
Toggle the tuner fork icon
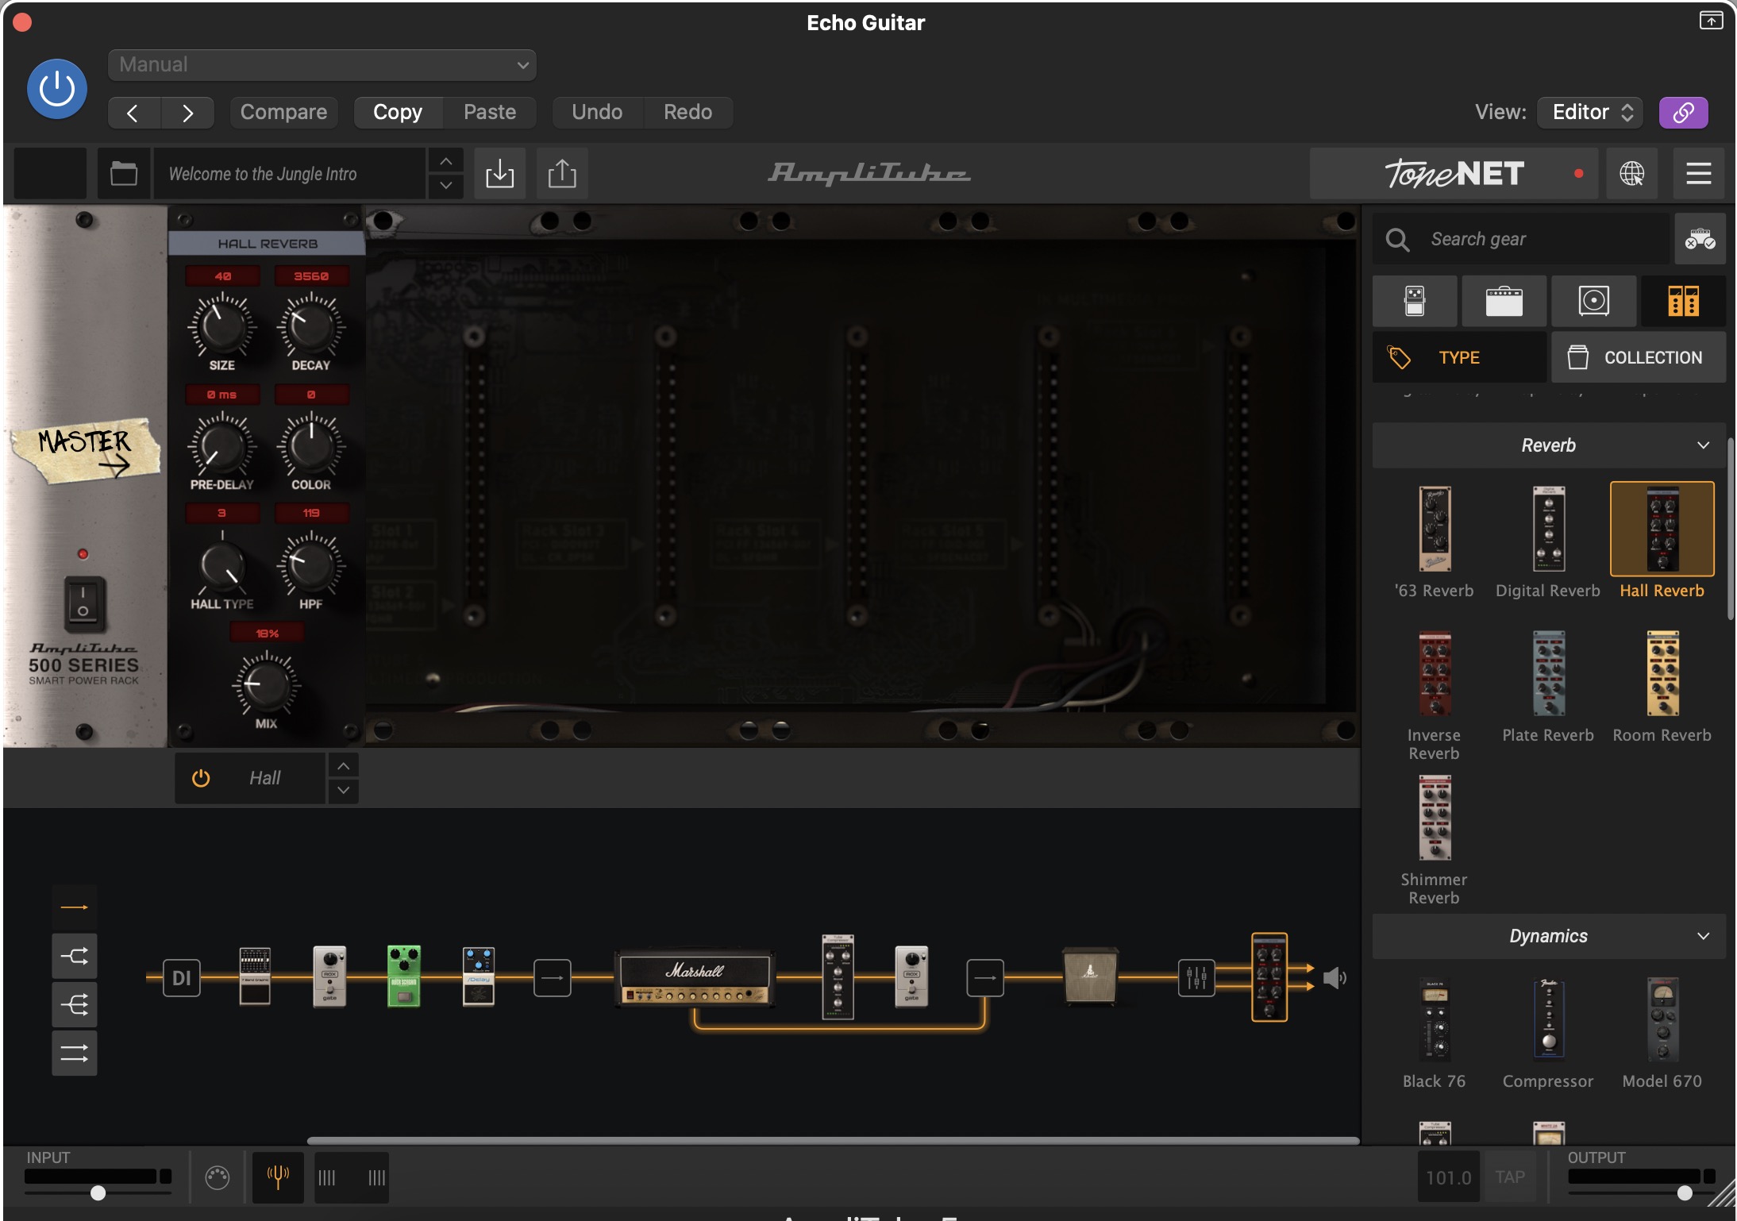click(x=278, y=1177)
